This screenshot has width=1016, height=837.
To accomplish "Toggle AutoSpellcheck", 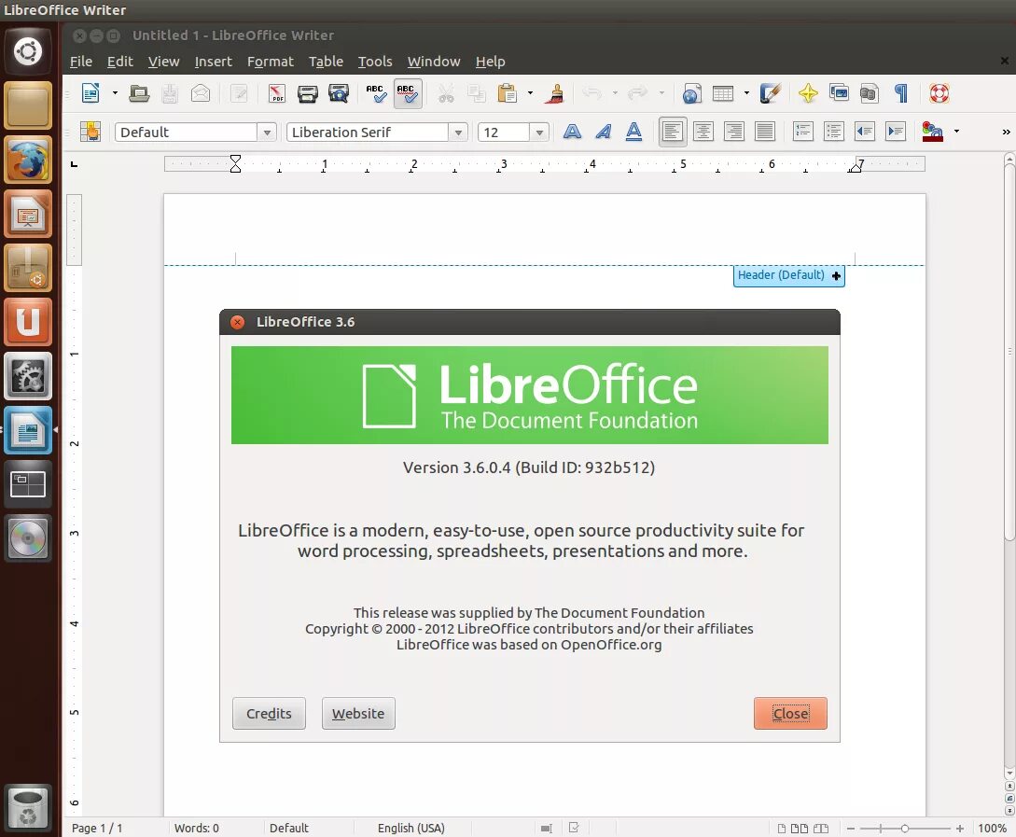I will point(408,93).
